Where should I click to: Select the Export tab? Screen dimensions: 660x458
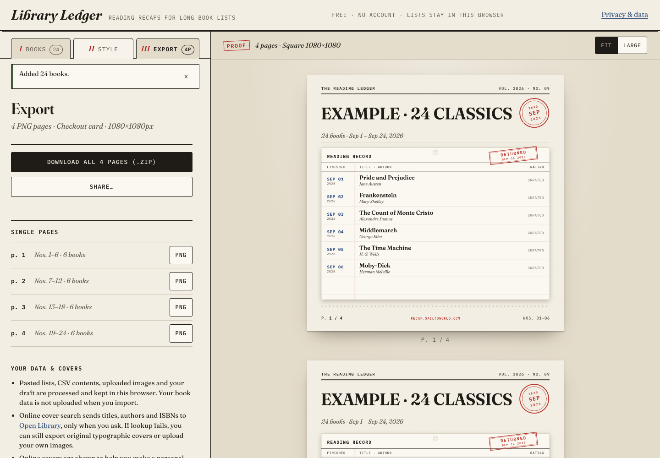pyautogui.click(x=168, y=49)
